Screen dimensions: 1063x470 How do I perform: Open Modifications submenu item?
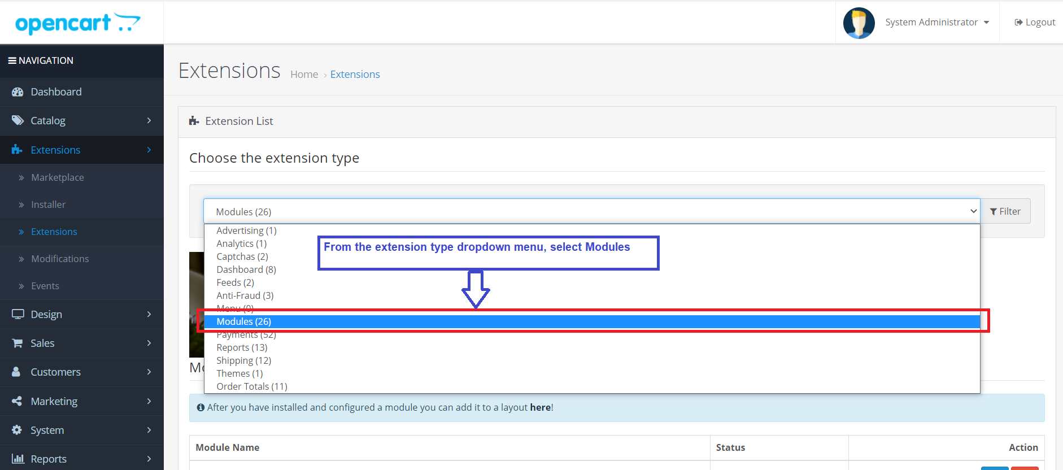(x=82, y=259)
